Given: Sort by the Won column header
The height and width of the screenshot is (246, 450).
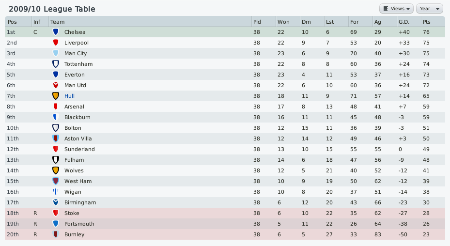Looking at the screenshot, I should point(283,22).
